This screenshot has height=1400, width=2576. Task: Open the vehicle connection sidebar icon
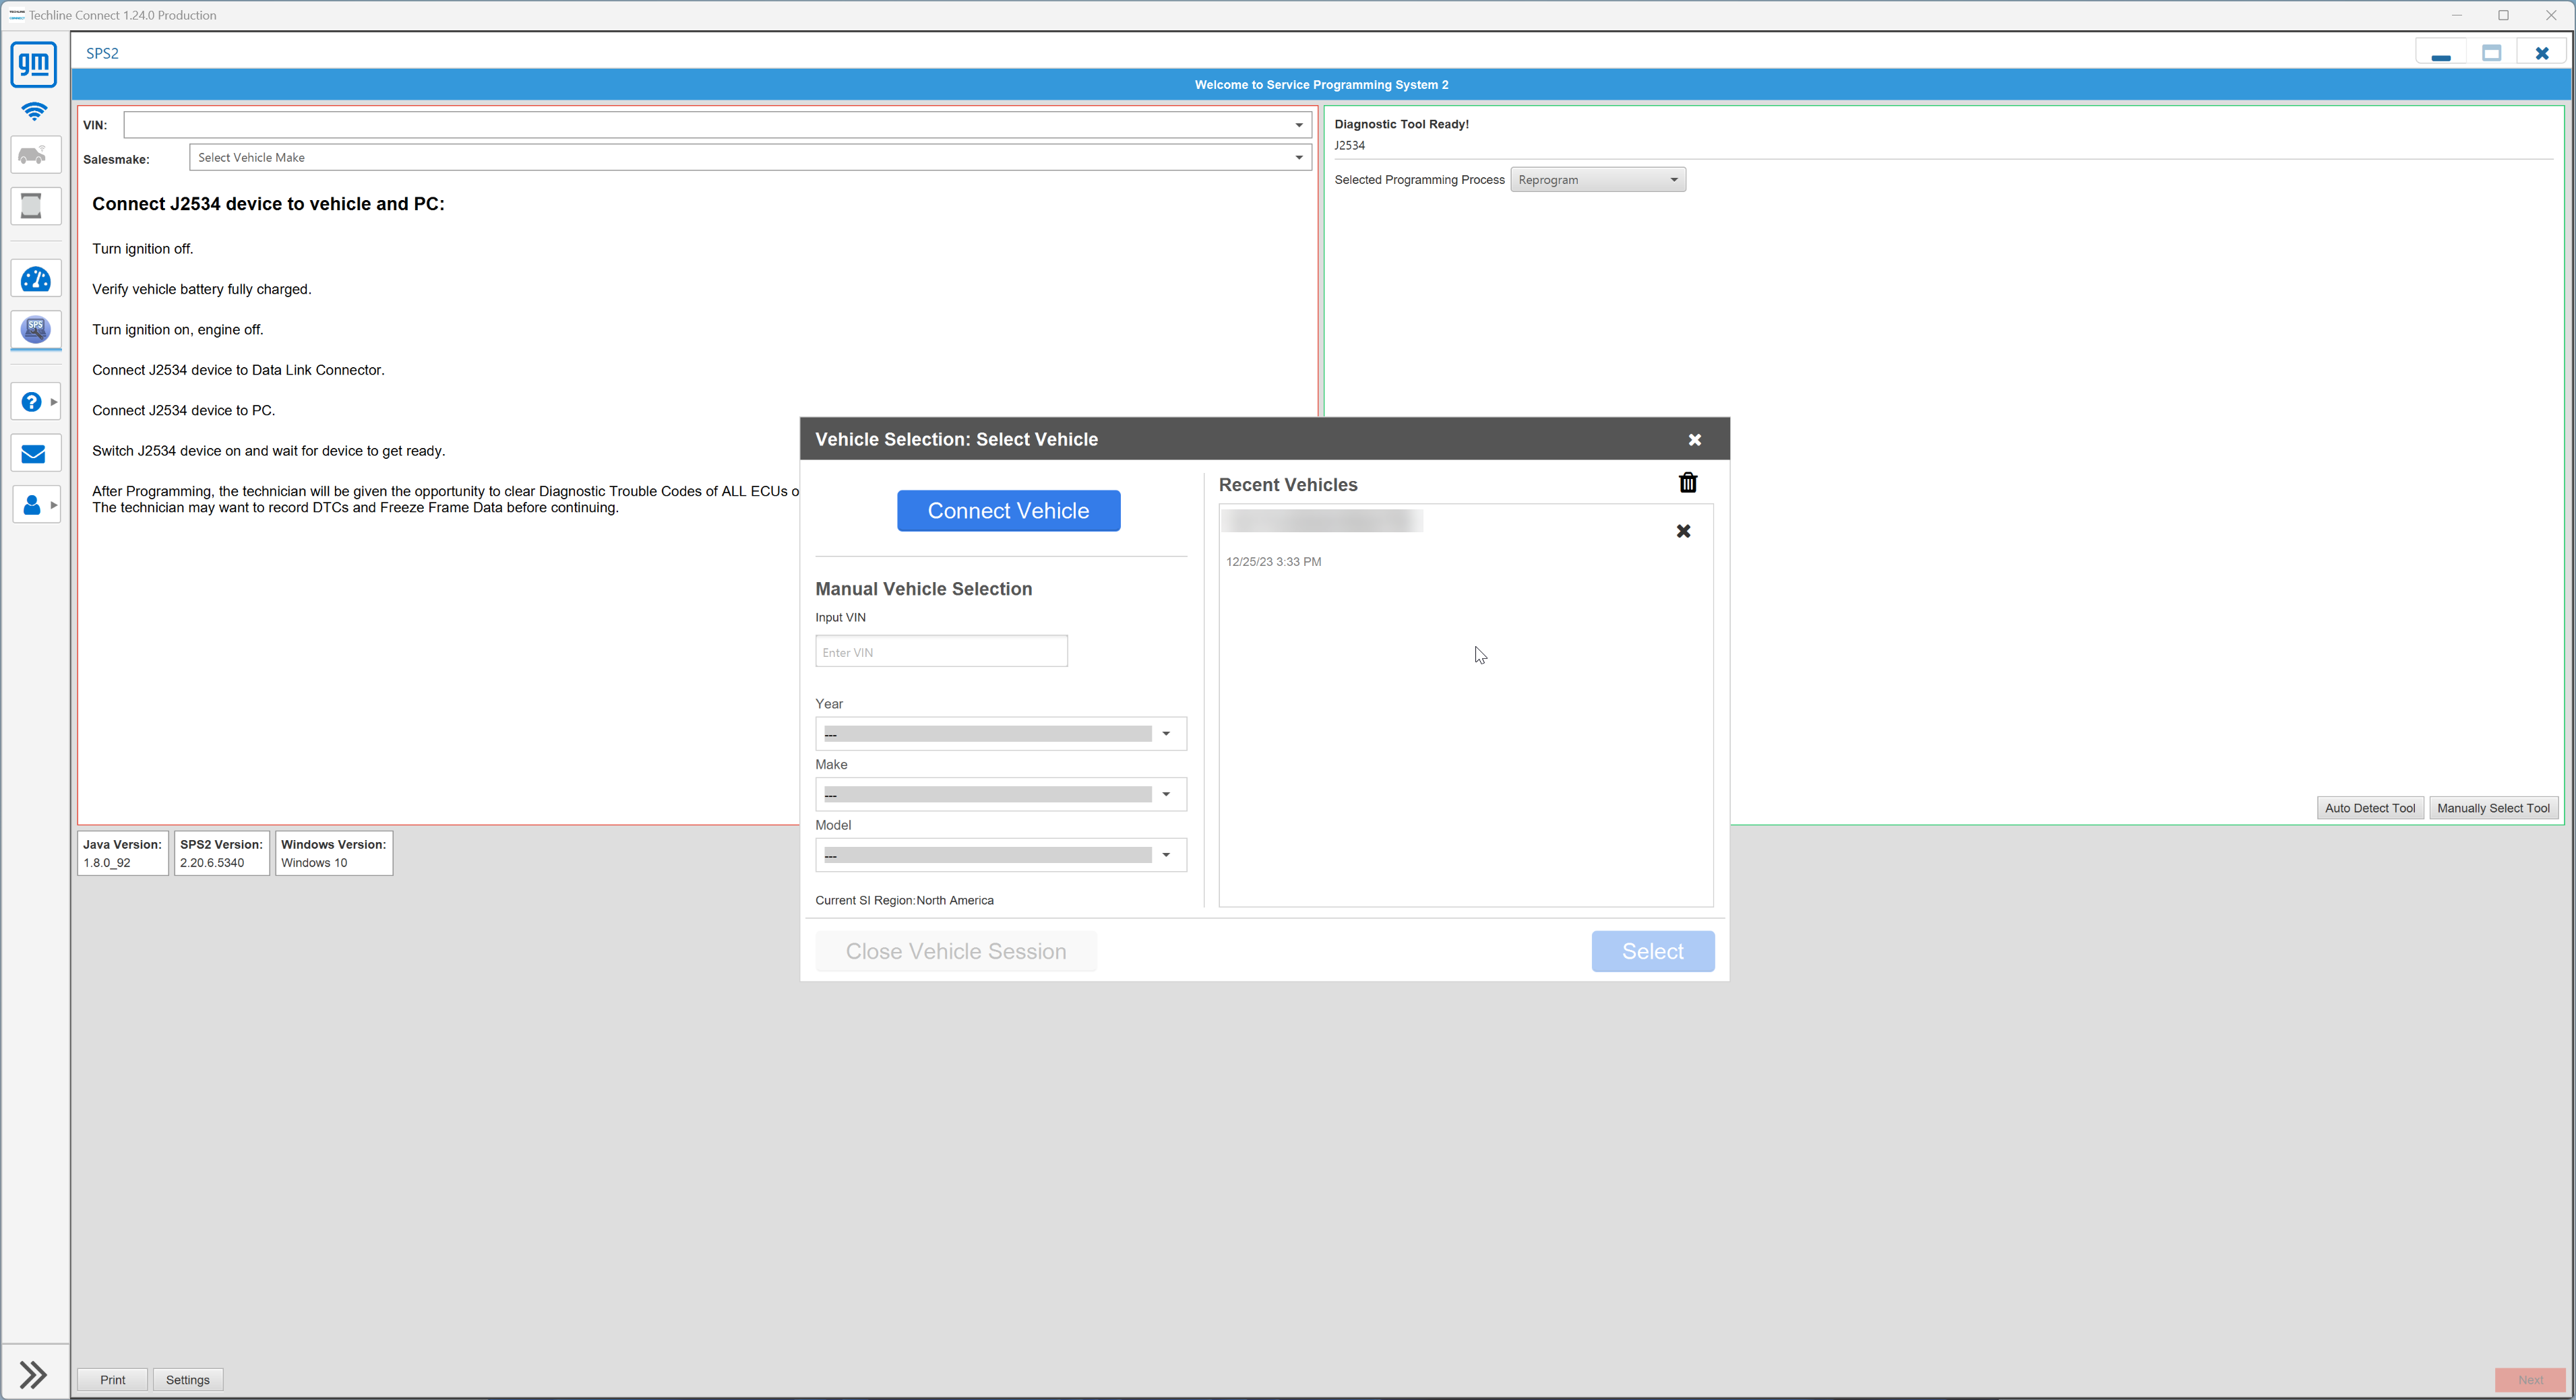click(35, 155)
